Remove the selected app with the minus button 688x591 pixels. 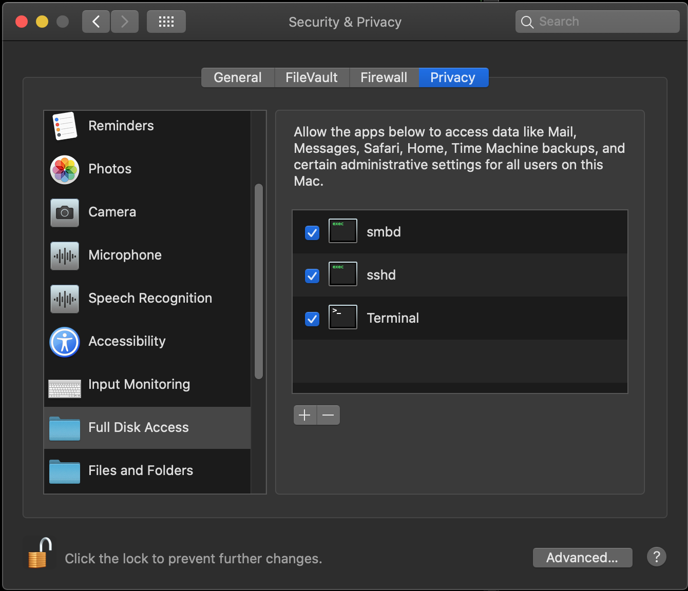tap(329, 415)
